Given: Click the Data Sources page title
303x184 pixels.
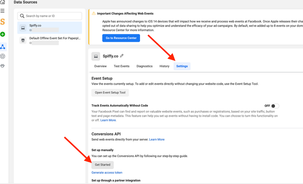Looking at the screenshot, I should 25,2.
